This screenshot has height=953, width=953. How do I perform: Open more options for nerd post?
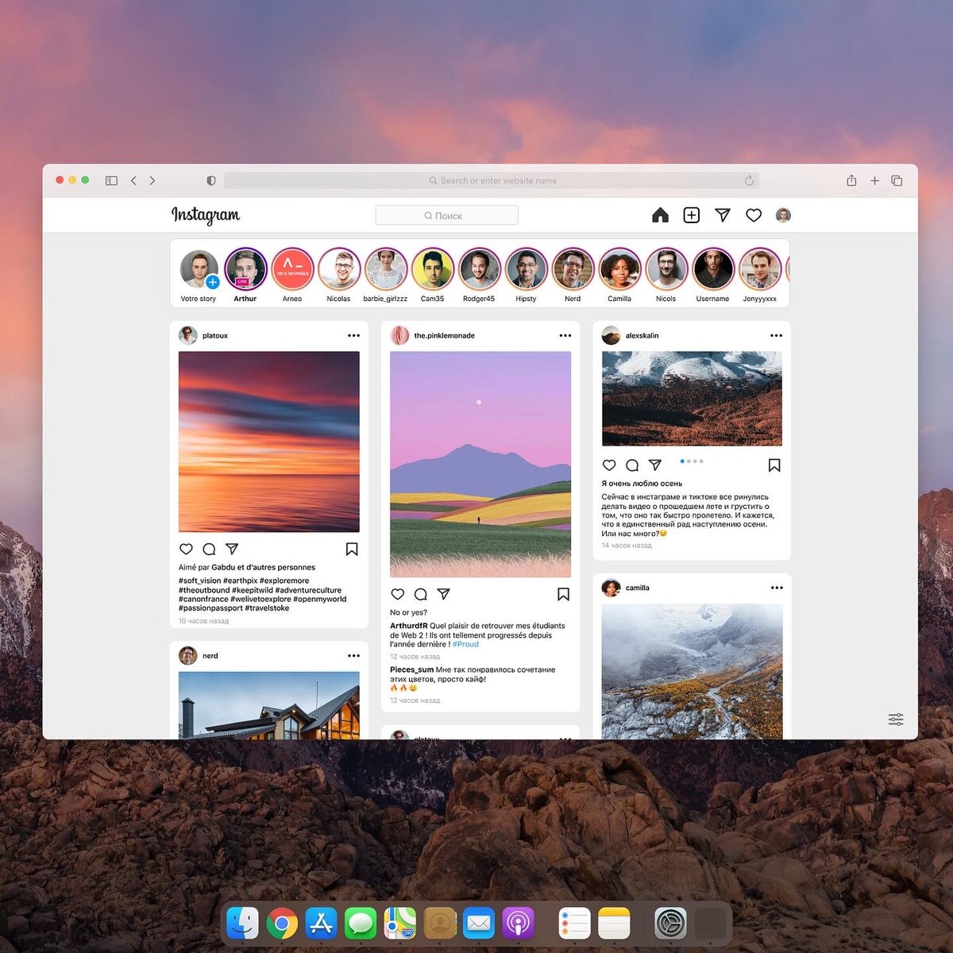click(x=353, y=655)
